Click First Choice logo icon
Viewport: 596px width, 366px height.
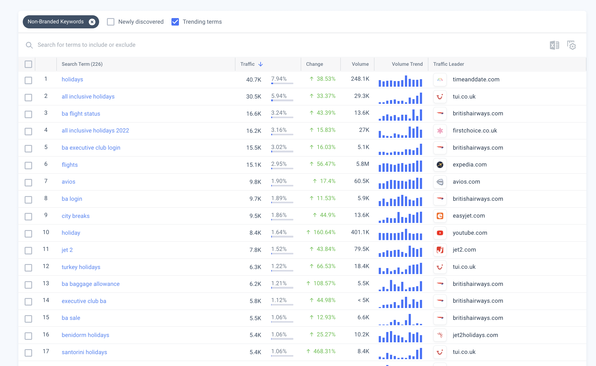tap(440, 131)
